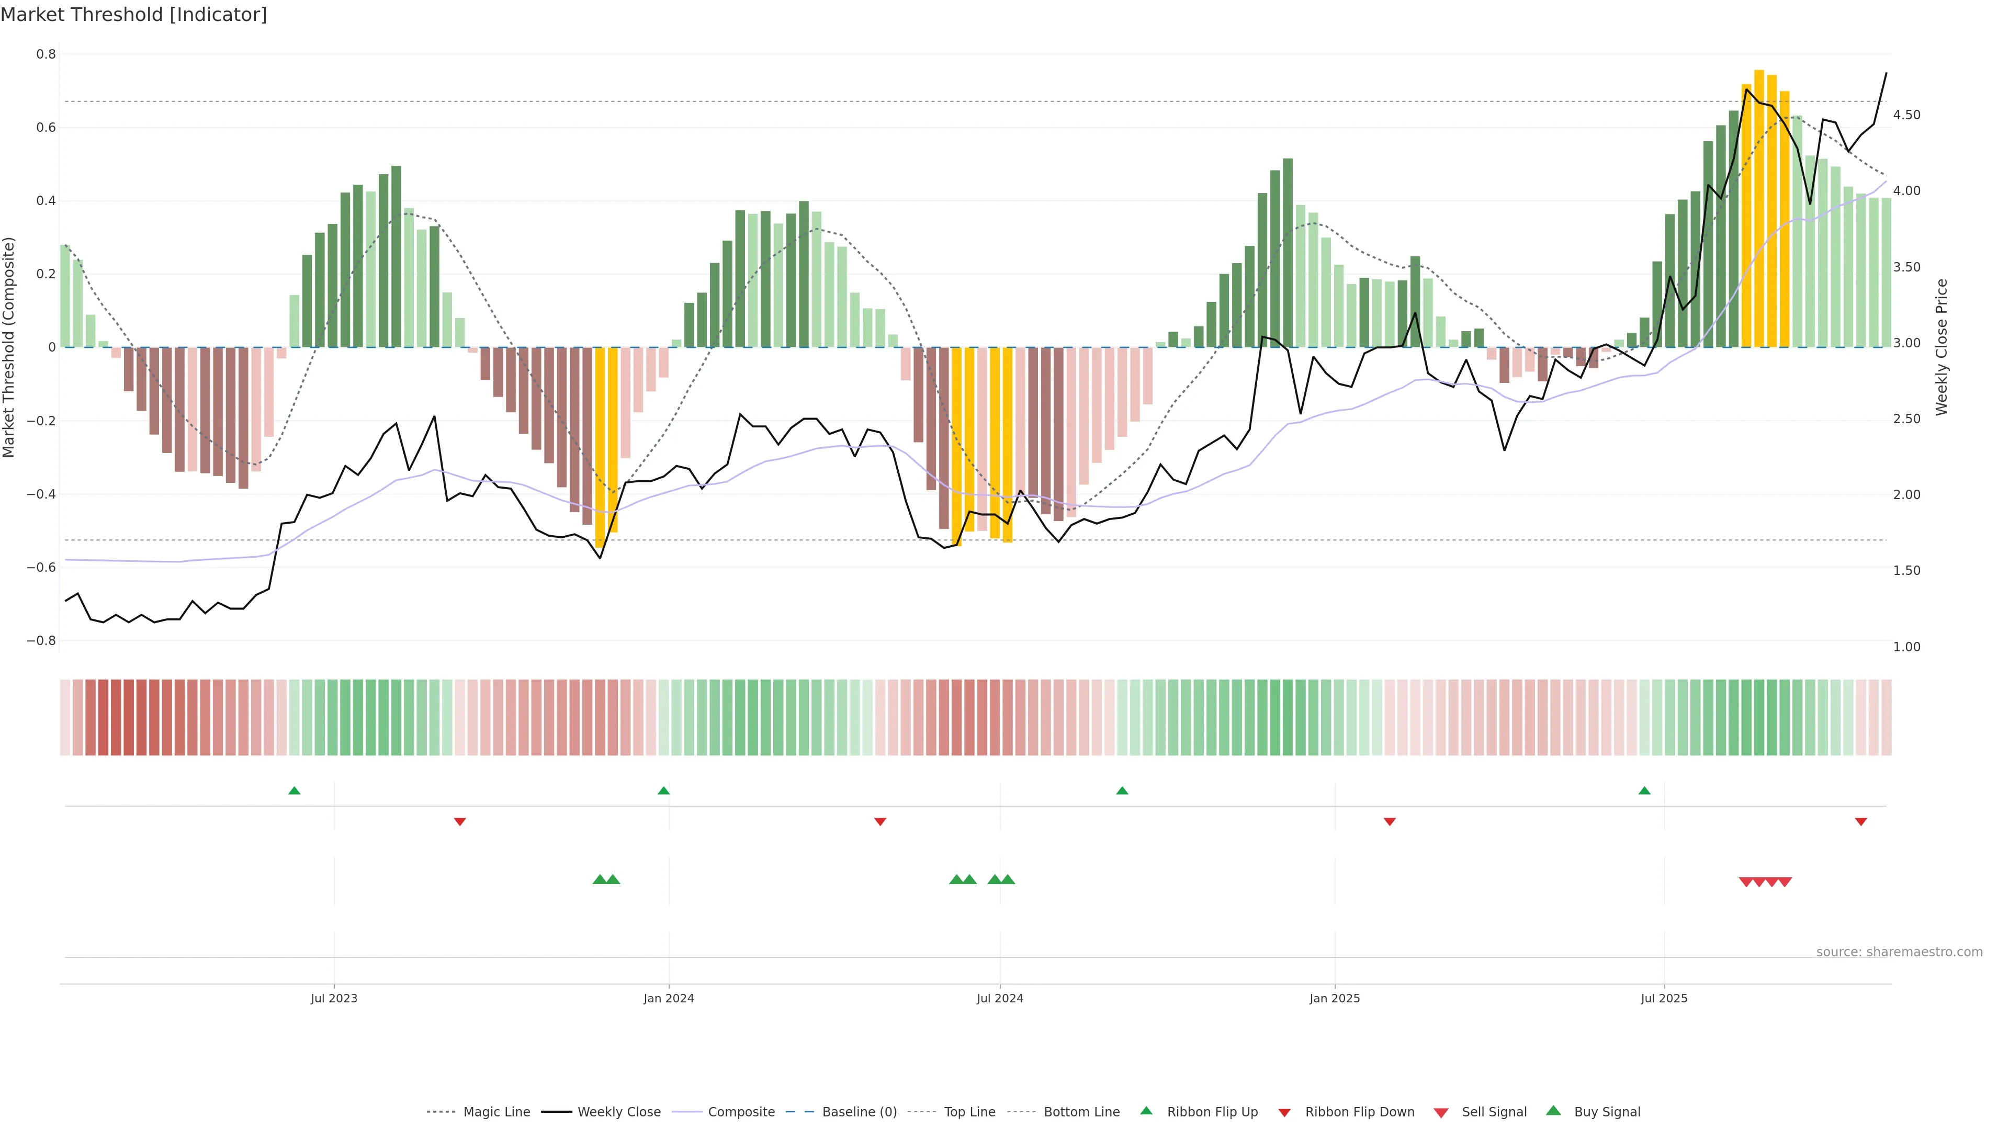Click the red flip-down marker after Jan 2025
Viewport: 2009px width, 1130px height.
point(1390,821)
